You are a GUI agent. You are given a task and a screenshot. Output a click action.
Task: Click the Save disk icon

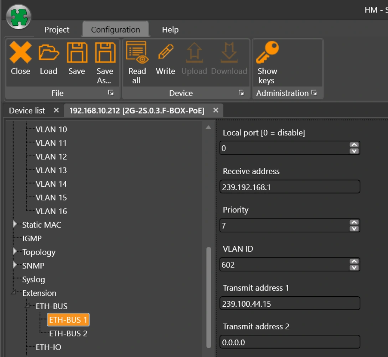[x=77, y=52]
